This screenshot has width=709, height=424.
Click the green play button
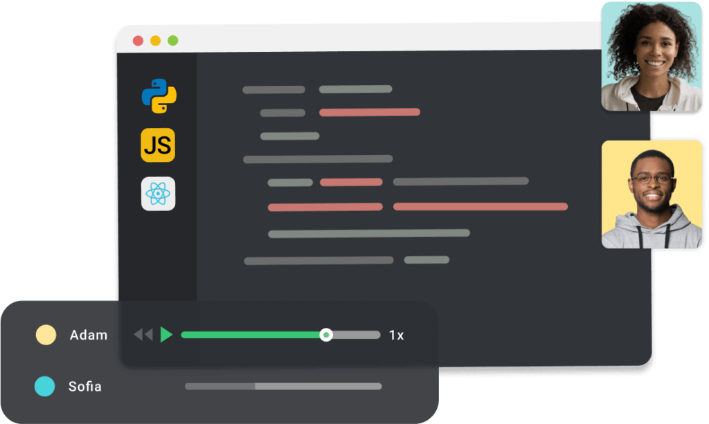pyautogui.click(x=166, y=335)
